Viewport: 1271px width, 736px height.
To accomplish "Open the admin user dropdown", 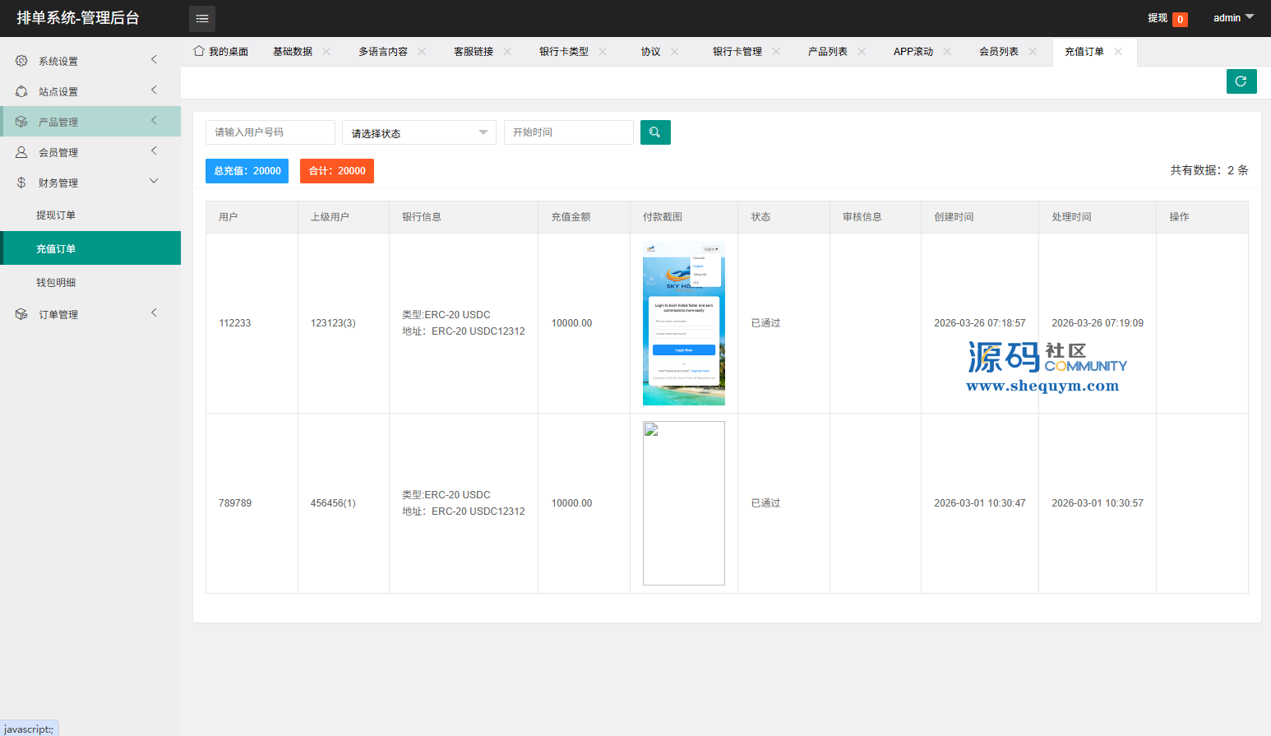I will tap(1233, 17).
